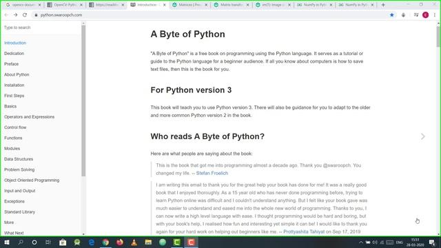Image resolution: width=441 pixels, height=248 pixels.
Task: Click the main page vertical scrollbar
Action: (438, 37)
